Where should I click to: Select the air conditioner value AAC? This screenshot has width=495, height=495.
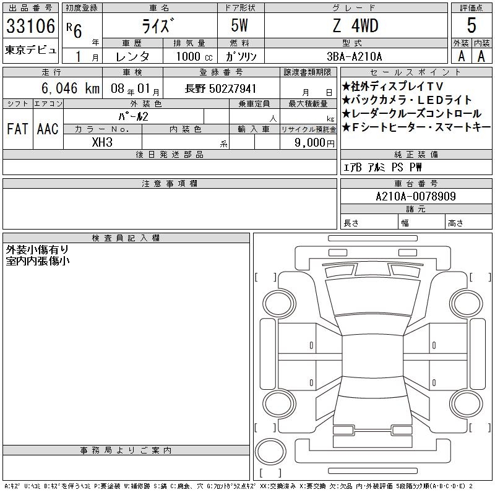pos(48,129)
